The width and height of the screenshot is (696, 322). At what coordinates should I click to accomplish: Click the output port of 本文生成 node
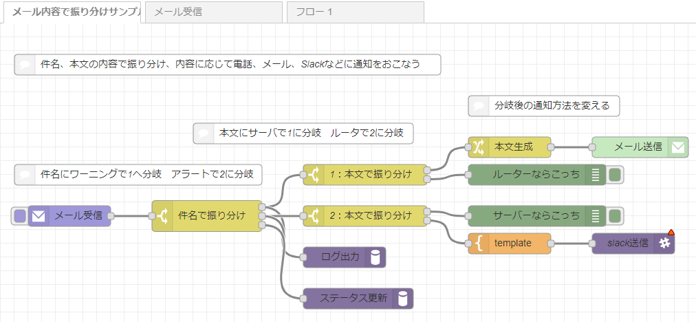pos(551,147)
